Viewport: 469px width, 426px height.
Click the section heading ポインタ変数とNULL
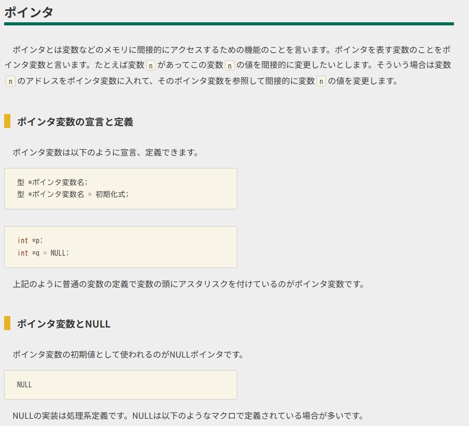pyautogui.click(x=64, y=324)
